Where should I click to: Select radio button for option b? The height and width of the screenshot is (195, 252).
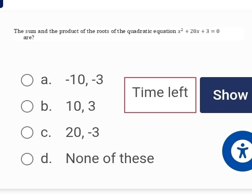coord(27,106)
